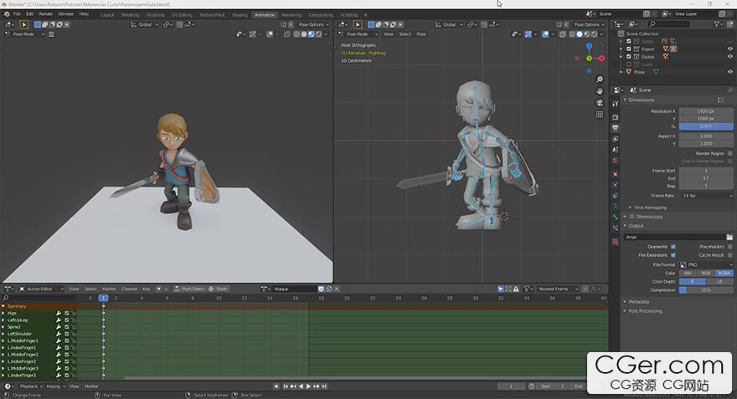Collapse the Summary channel row

[x=3, y=306]
